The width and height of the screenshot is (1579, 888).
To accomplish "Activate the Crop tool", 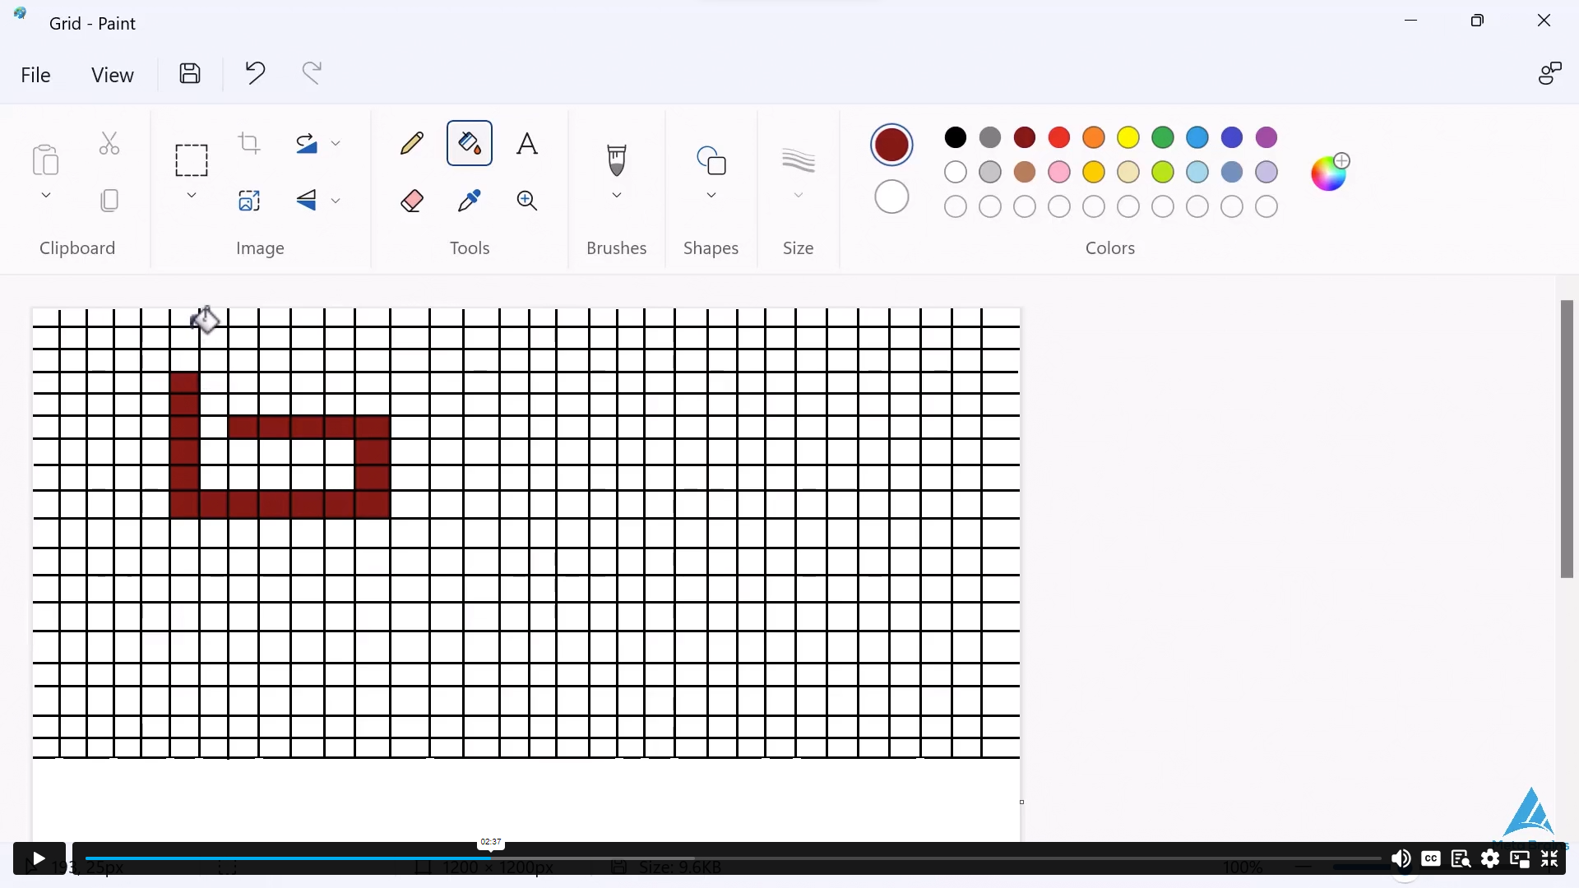I will pos(248,143).
